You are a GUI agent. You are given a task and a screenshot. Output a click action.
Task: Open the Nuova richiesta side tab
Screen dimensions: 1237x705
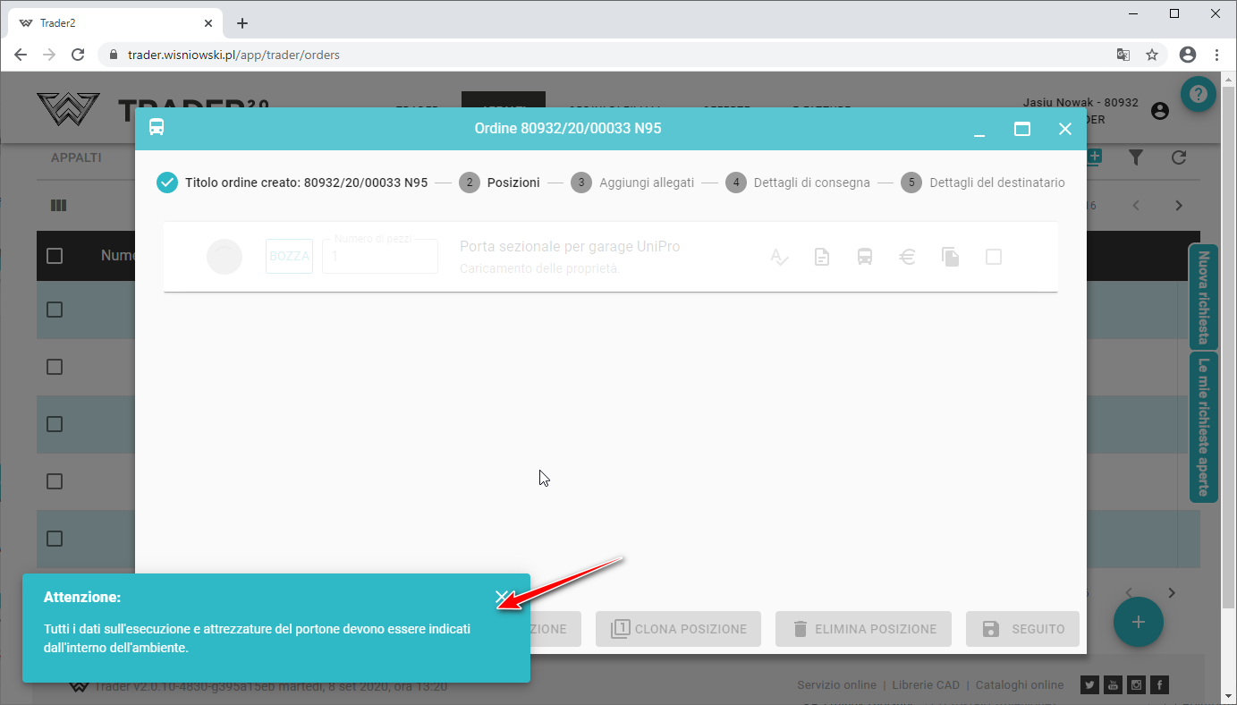[x=1203, y=297]
